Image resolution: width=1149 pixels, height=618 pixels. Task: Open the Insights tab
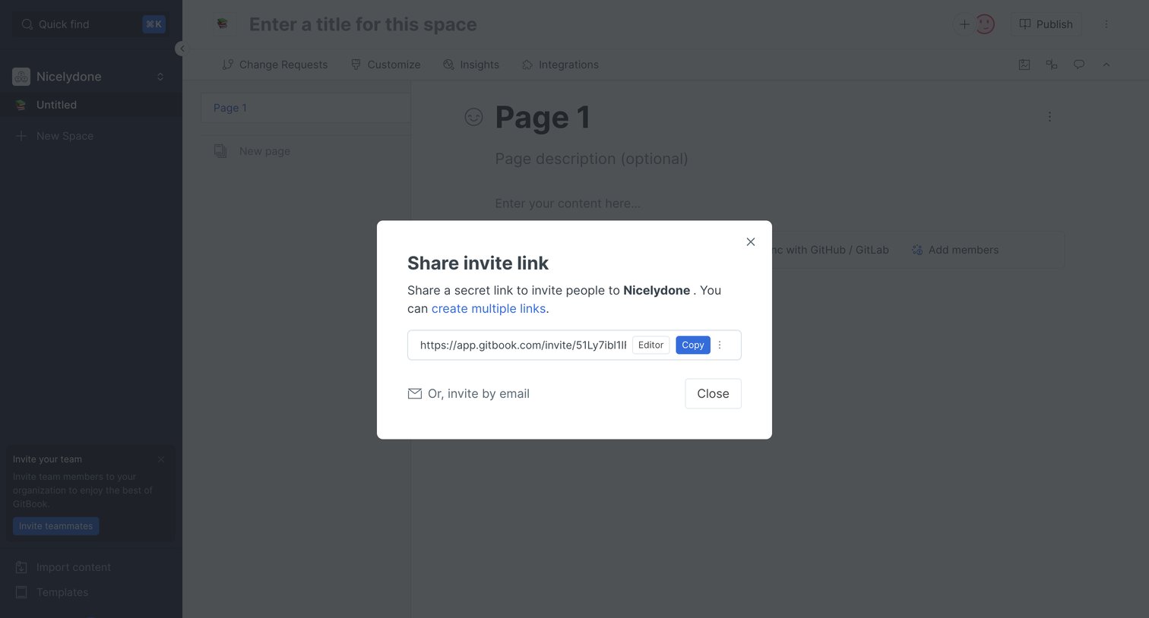(x=471, y=65)
